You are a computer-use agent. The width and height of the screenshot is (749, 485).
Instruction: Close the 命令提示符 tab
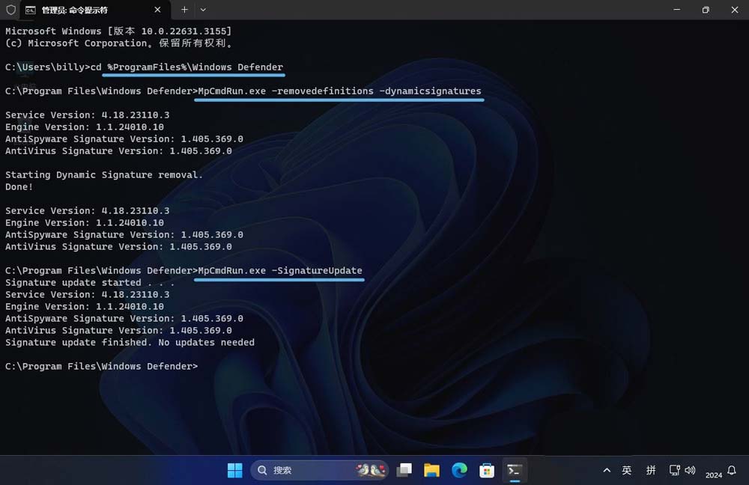[158, 10]
